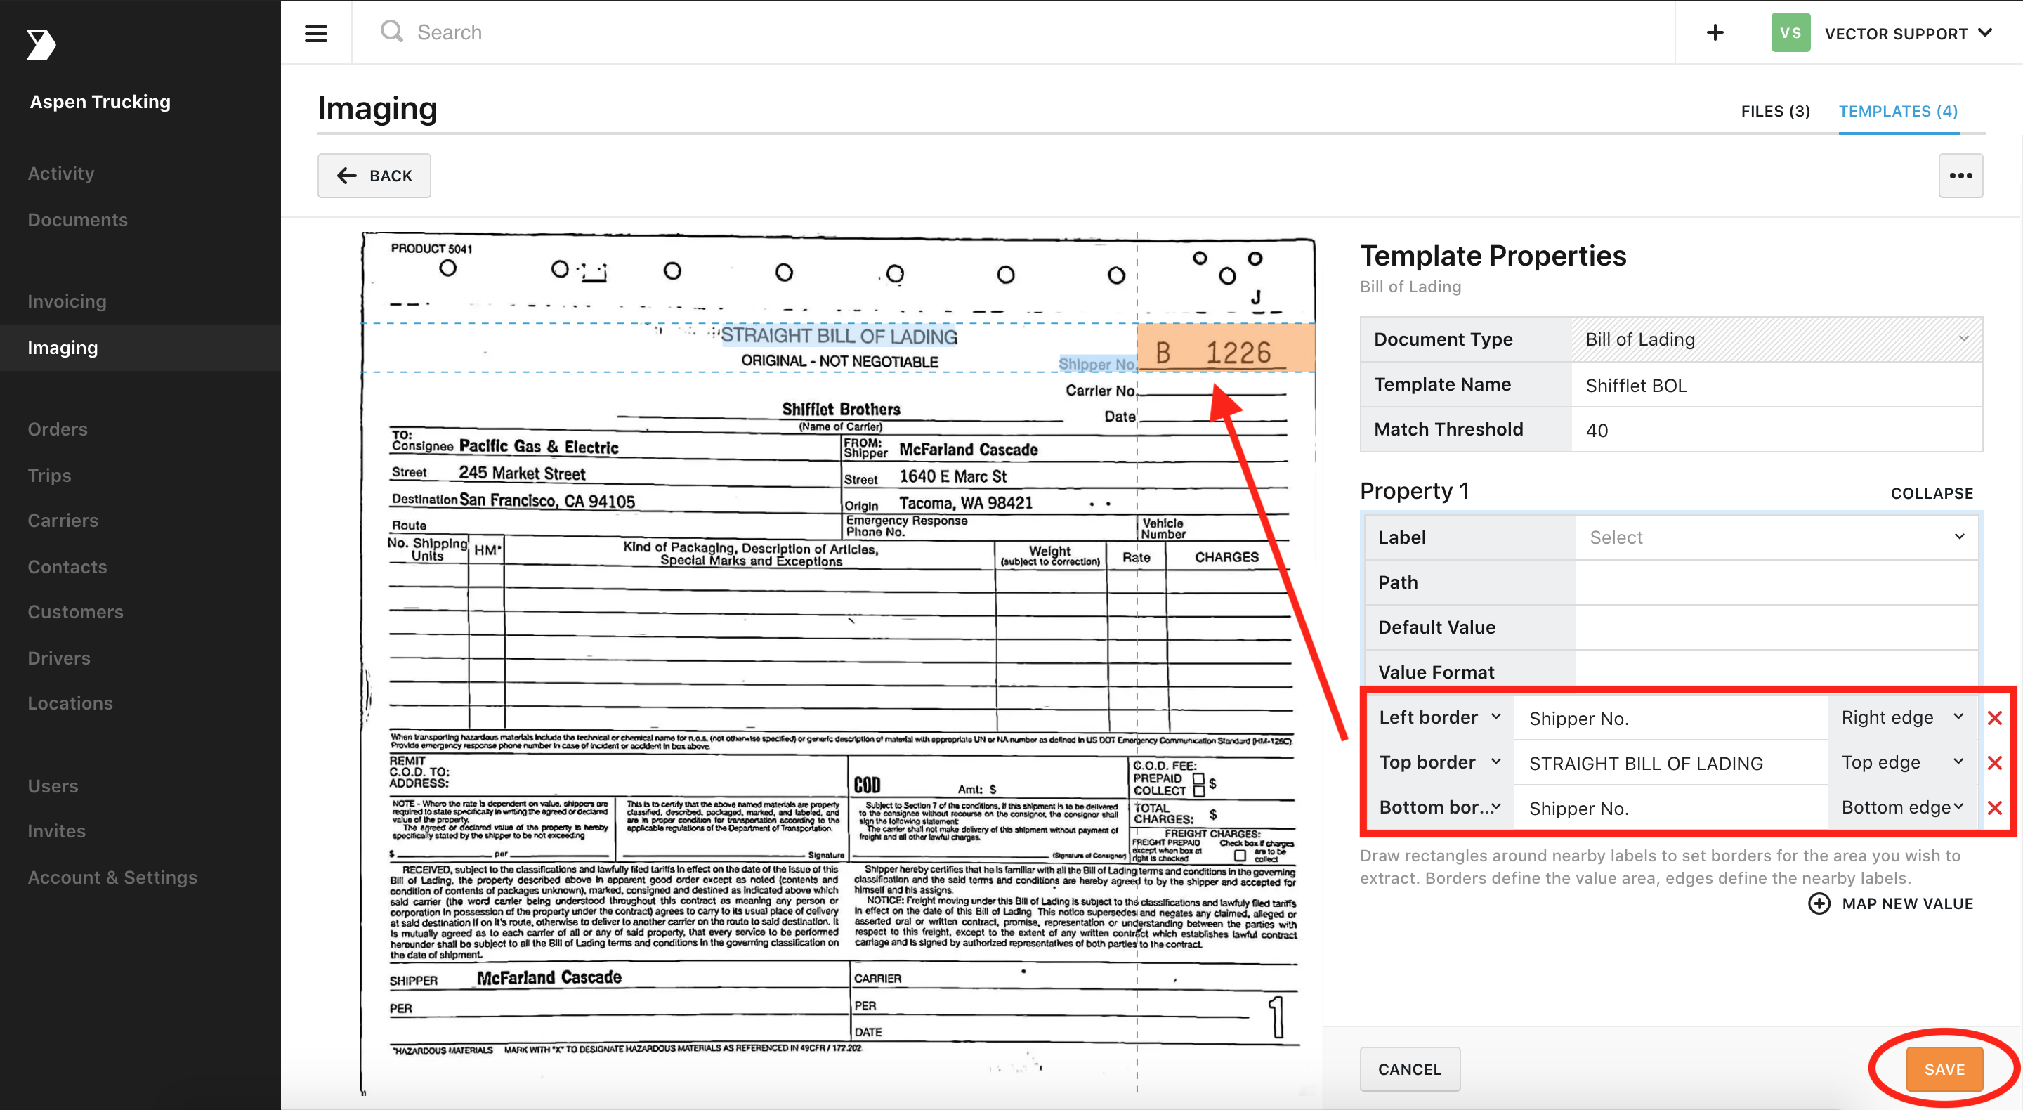The height and width of the screenshot is (1110, 2023).
Task: Edit the Match Threshold value 40
Action: [x=1776, y=430]
